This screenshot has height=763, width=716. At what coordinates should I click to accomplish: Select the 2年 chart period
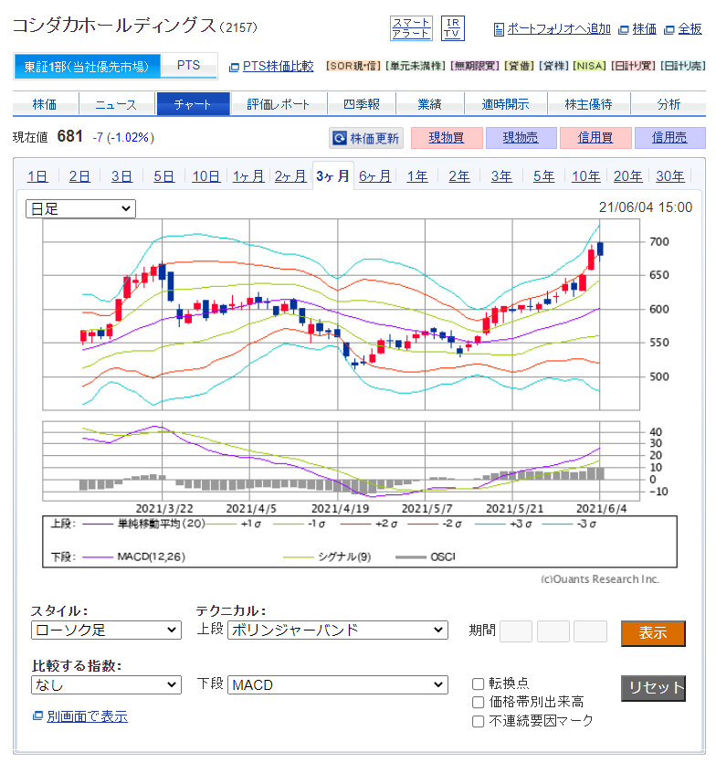(459, 176)
